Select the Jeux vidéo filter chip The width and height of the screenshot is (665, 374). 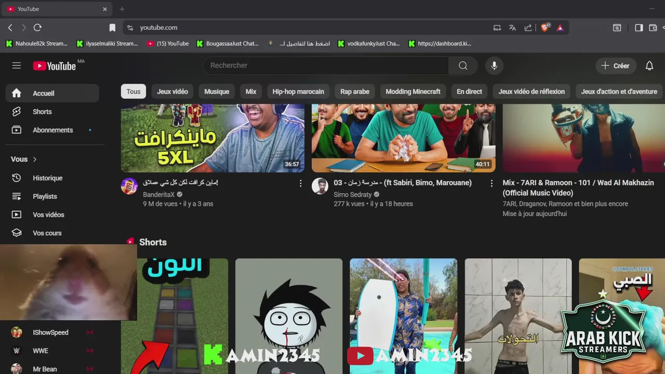coord(172,91)
